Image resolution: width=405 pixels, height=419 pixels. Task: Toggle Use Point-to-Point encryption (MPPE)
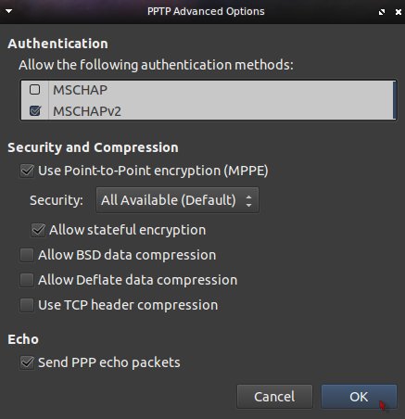pyautogui.click(x=27, y=171)
